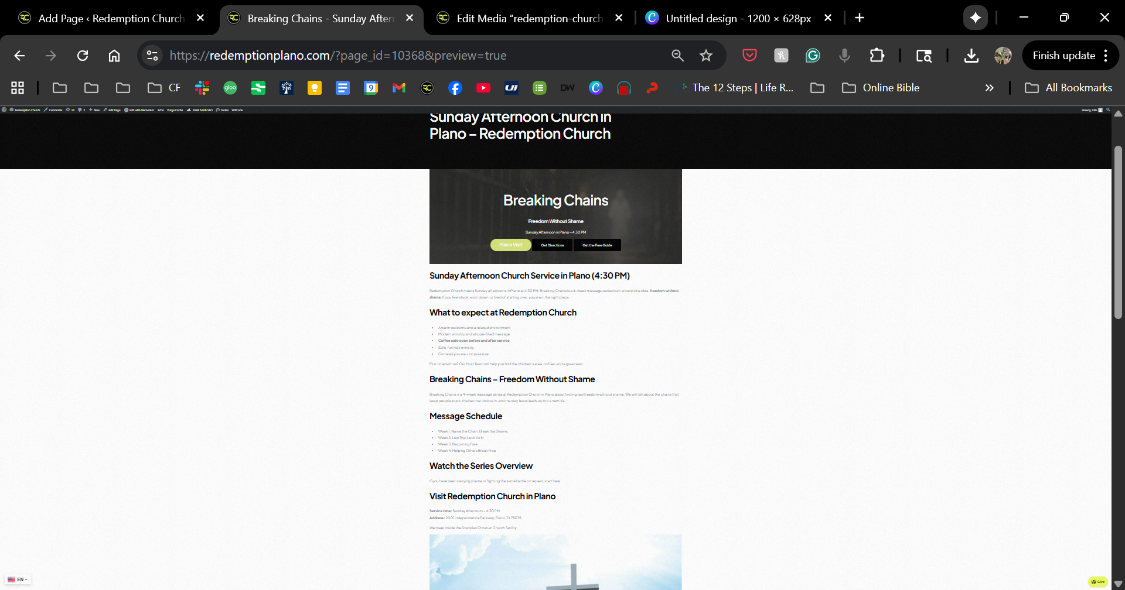Bookmark this page with the star icon

(x=706, y=56)
